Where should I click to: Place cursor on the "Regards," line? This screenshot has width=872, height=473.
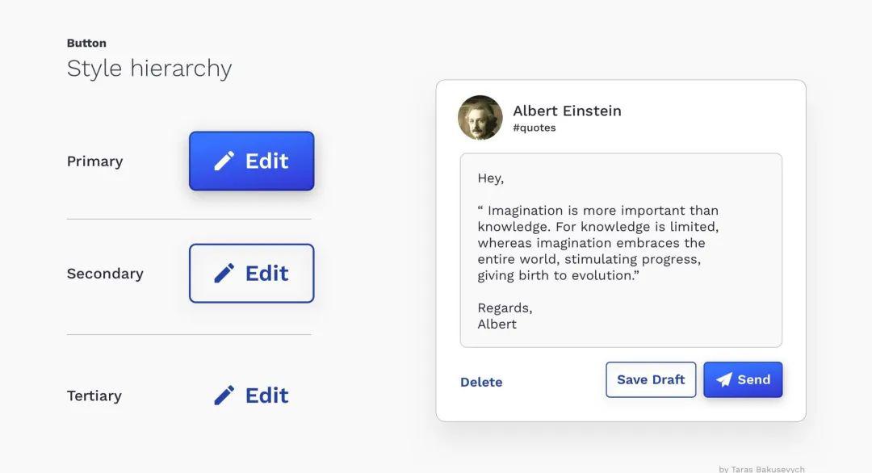pyautogui.click(x=505, y=308)
